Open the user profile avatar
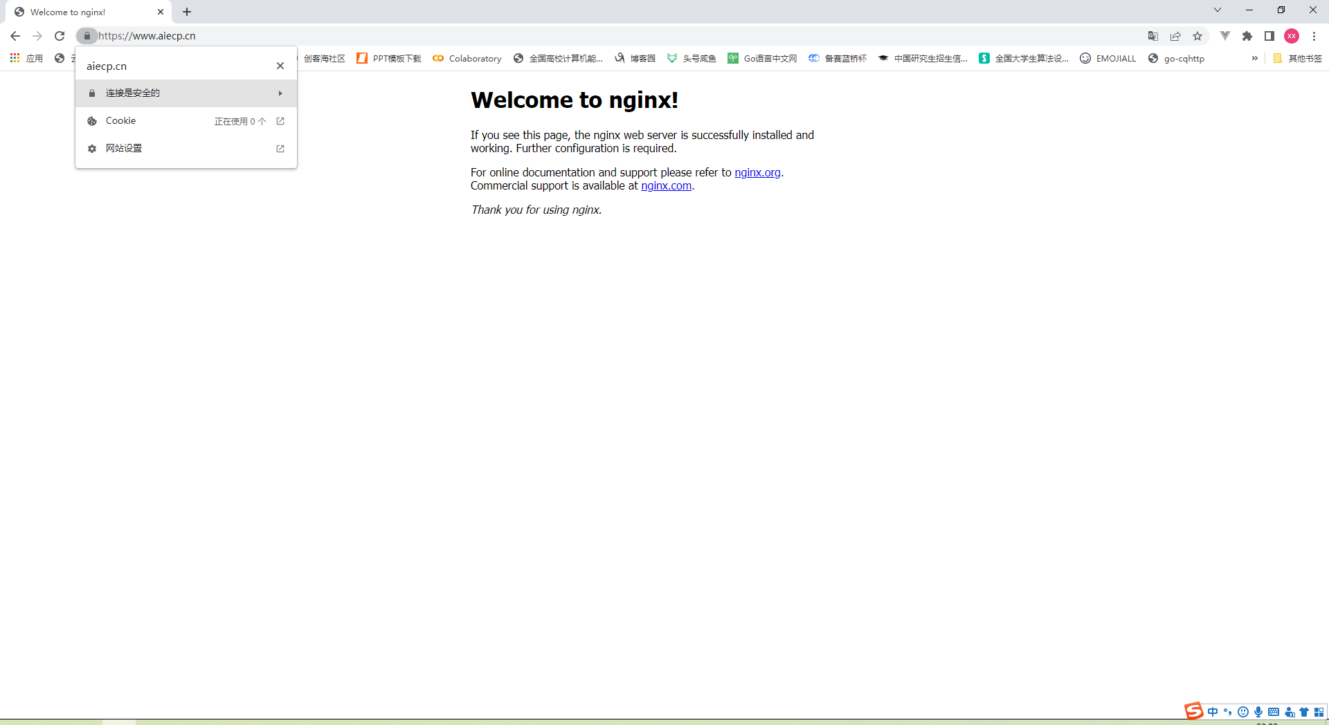This screenshot has height=725, width=1329. point(1292,36)
